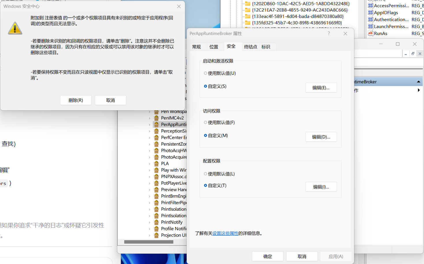
Task: Switch to the 终结点 tab
Action: [x=250, y=47]
